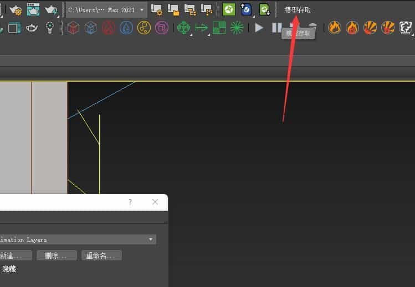415x287 pixels.
Task: Click the teapot with lightning render icon
Action: click(51, 9)
